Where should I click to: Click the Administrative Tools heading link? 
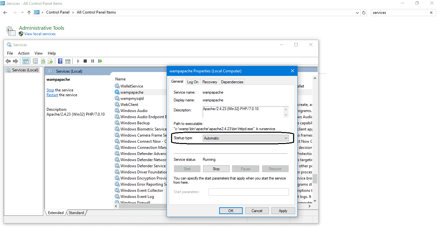tap(42, 28)
